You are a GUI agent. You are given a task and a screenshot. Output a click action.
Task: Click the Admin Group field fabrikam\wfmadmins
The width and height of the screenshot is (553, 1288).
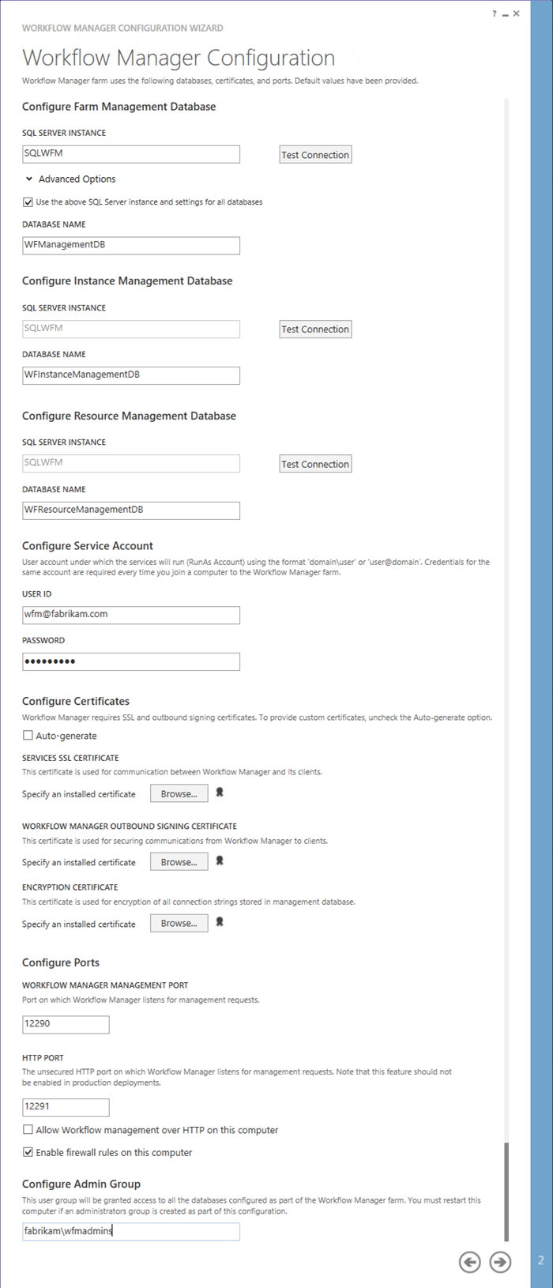pos(131,1231)
